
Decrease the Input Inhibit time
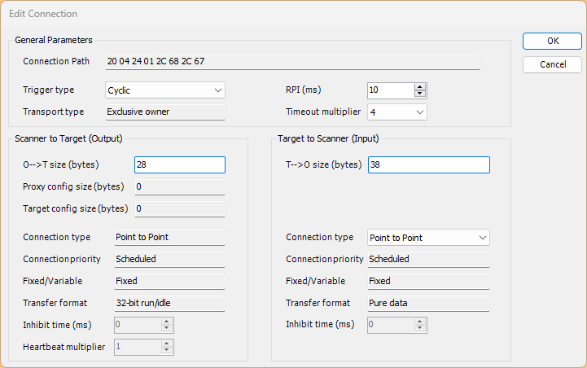point(419,328)
